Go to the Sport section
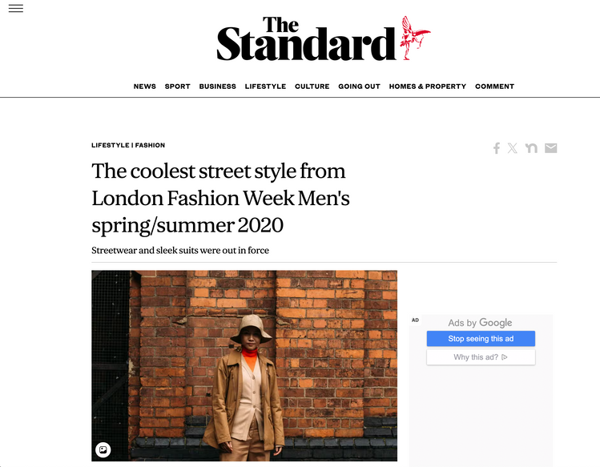This screenshot has width=600, height=467. (x=178, y=87)
